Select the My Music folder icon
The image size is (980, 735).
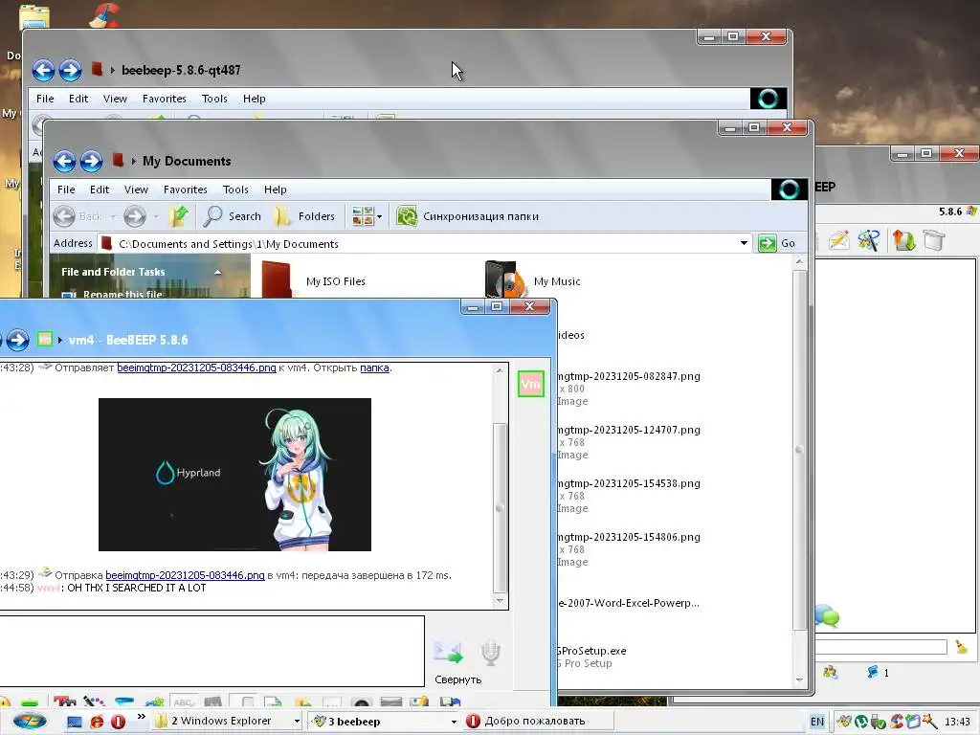pyautogui.click(x=503, y=279)
